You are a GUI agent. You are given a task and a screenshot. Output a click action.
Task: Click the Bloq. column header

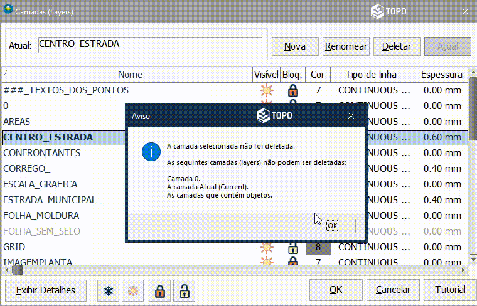tap(292, 75)
